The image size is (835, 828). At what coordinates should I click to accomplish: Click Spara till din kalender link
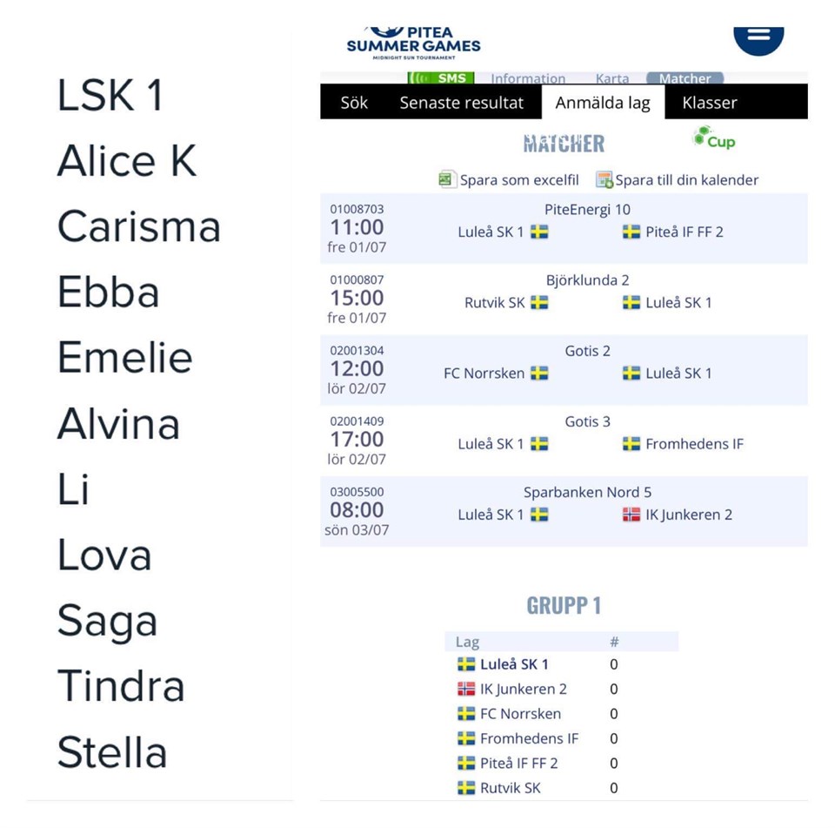(x=686, y=180)
